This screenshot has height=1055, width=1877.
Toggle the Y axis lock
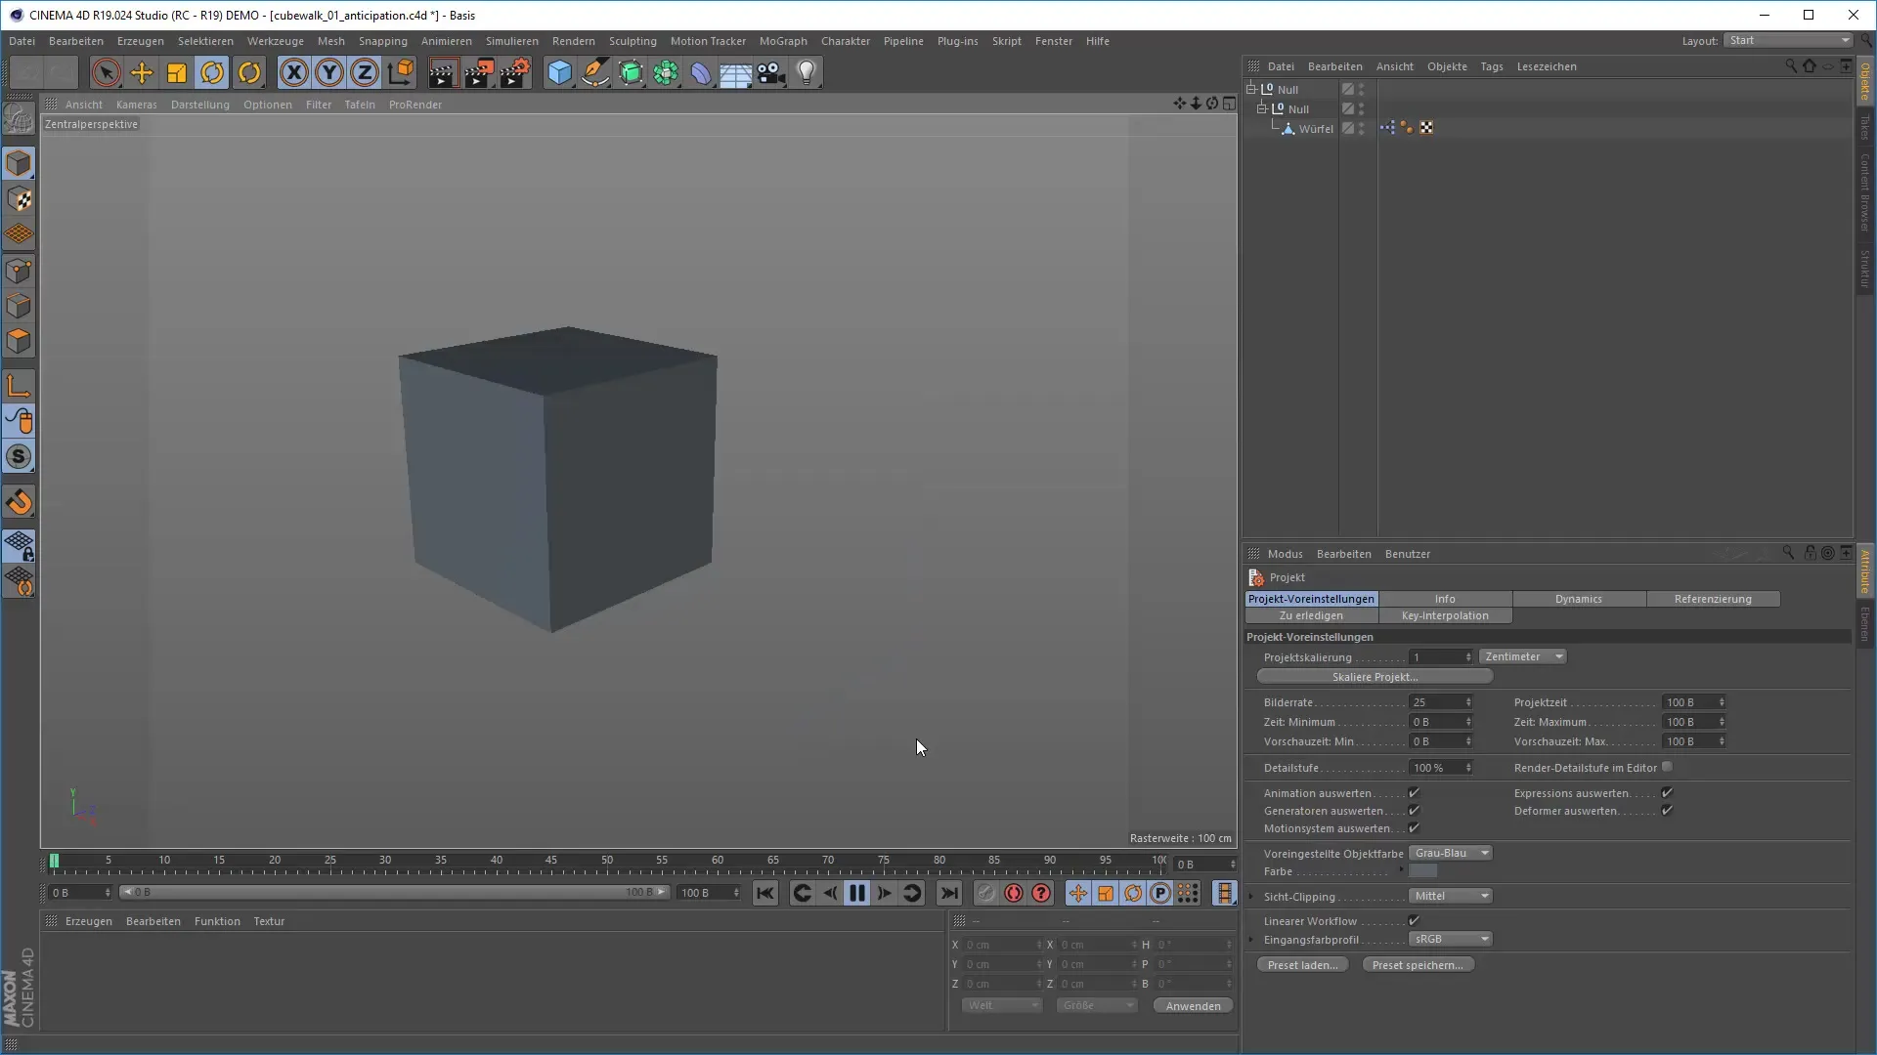[x=329, y=72]
